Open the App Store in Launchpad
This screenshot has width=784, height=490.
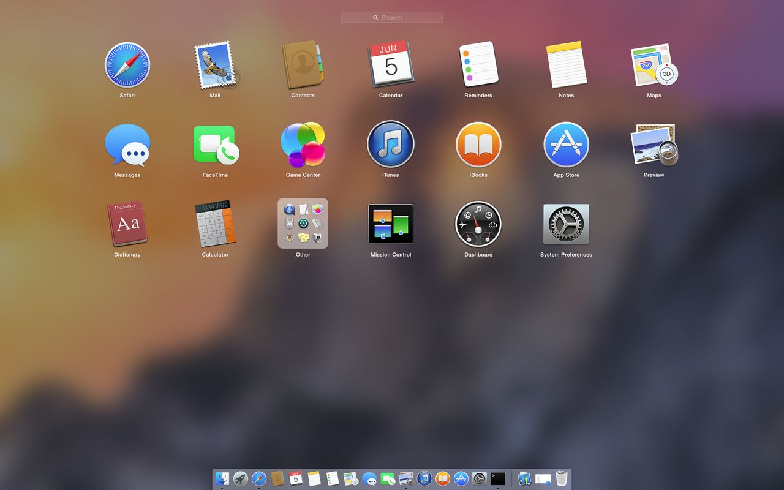pos(567,145)
